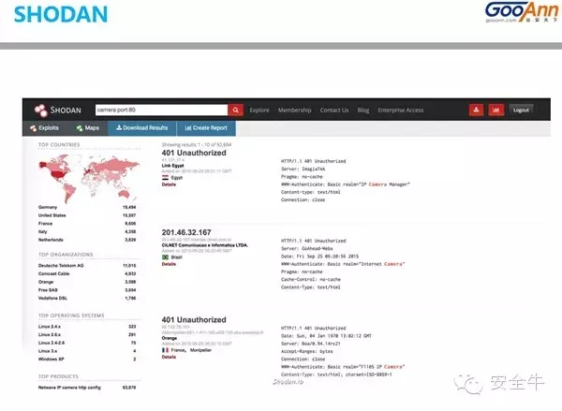Filter by France in top countries

(87, 224)
